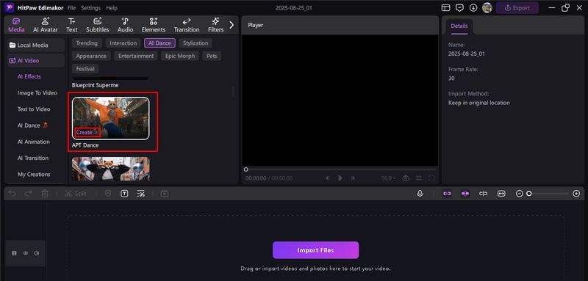Click the purple two-clip icon before split-marker
The width and height of the screenshot is (588, 281).
click(465, 194)
